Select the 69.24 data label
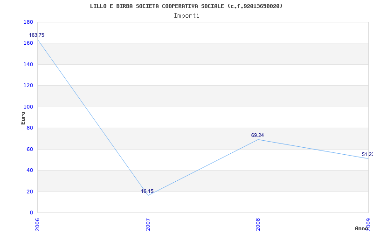Viewport: 373px width, 233px height. [x=257, y=135]
